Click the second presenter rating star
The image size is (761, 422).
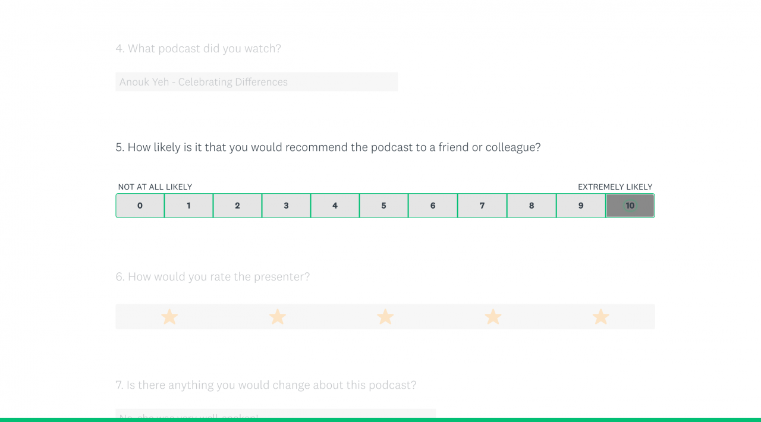[x=278, y=317]
